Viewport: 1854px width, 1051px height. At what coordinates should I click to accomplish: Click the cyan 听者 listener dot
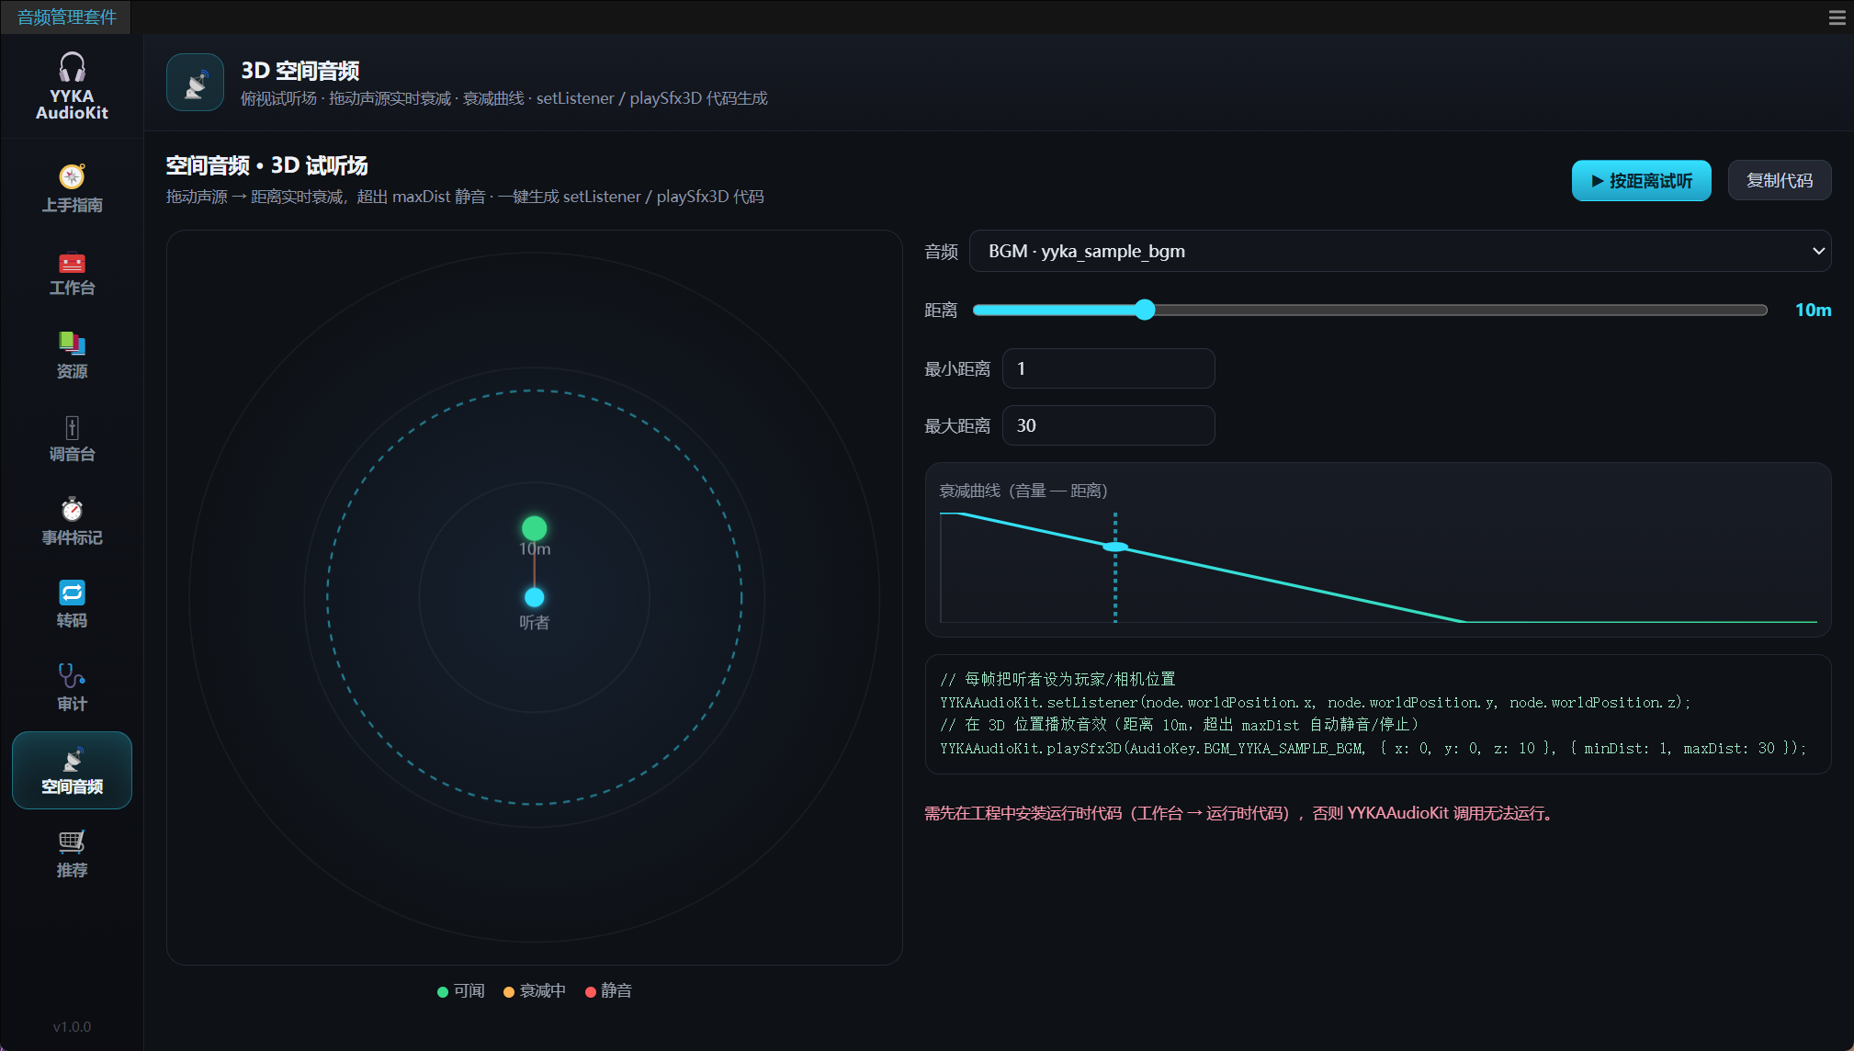click(x=534, y=597)
